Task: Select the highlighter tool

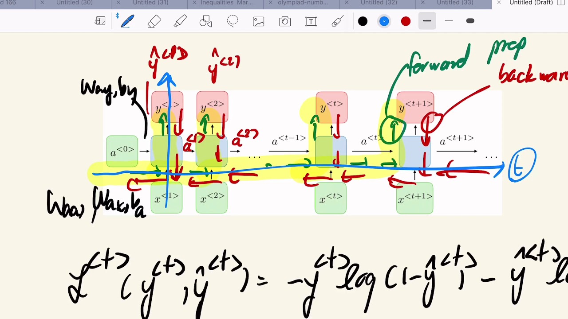Action: (180, 21)
